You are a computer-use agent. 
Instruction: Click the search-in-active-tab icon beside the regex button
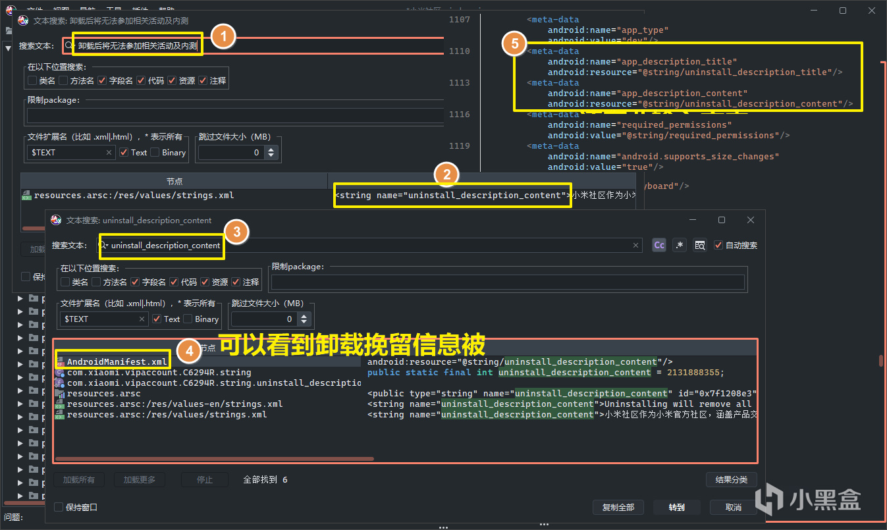click(700, 245)
